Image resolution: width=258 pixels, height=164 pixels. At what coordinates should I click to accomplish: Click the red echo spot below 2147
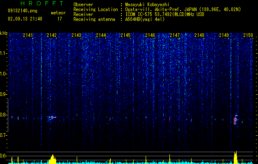[170, 118]
